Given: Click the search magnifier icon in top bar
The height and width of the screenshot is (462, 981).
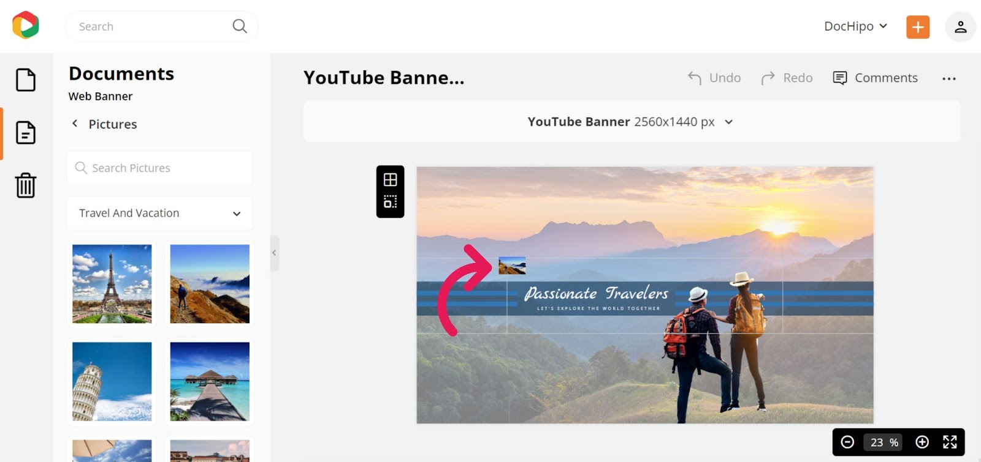Looking at the screenshot, I should point(240,26).
